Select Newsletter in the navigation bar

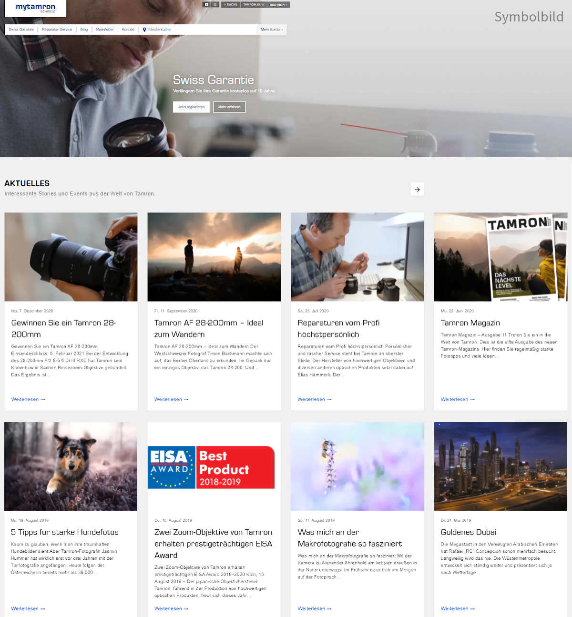point(105,30)
